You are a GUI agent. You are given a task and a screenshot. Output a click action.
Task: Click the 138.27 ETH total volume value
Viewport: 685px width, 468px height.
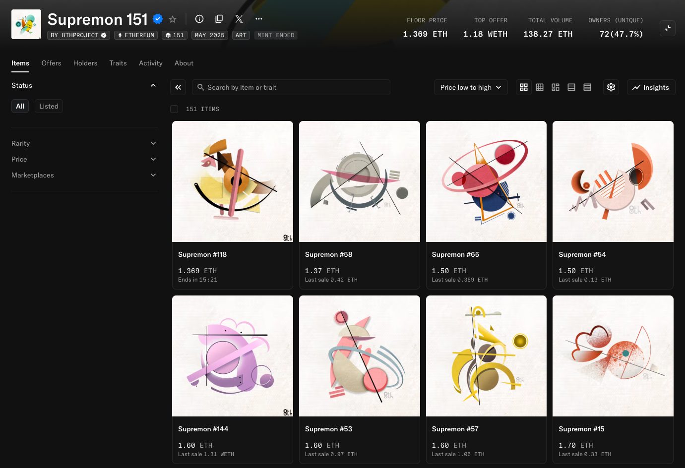click(x=548, y=34)
